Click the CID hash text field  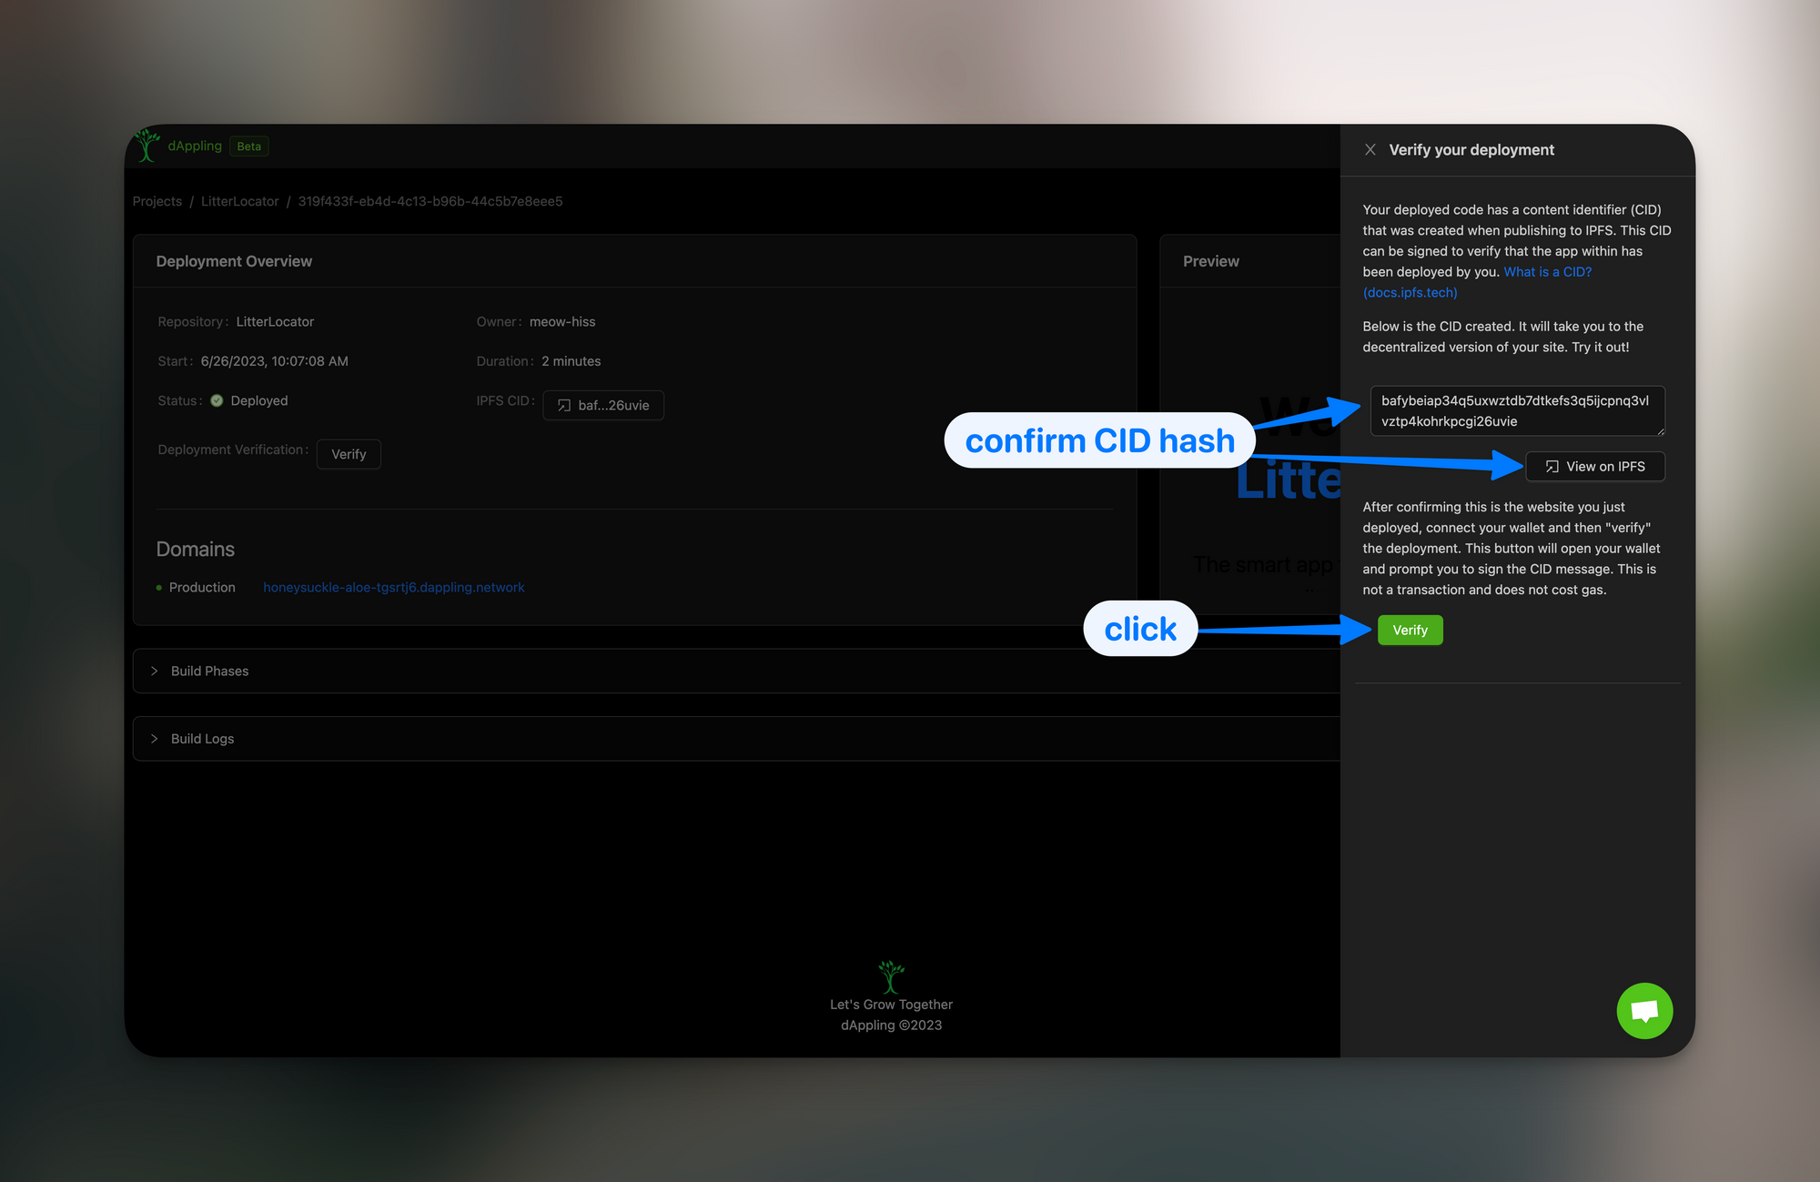tap(1515, 410)
